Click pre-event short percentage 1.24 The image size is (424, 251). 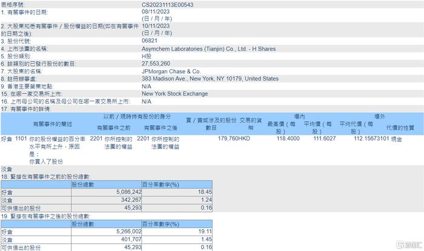click(207, 200)
